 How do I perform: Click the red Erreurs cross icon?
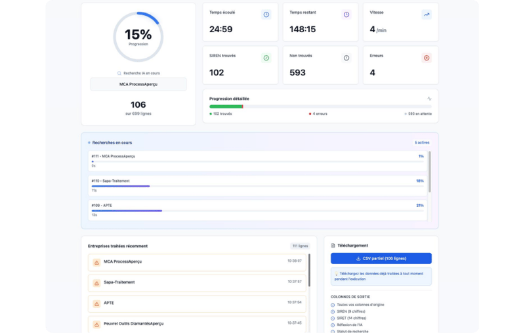click(x=427, y=58)
